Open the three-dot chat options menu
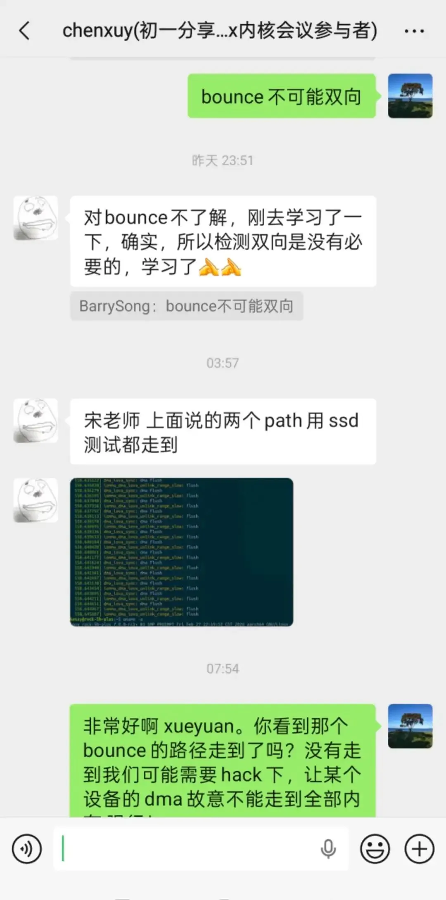Image resolution: width=446 pixels, height=900 pixels. [414, 31]
